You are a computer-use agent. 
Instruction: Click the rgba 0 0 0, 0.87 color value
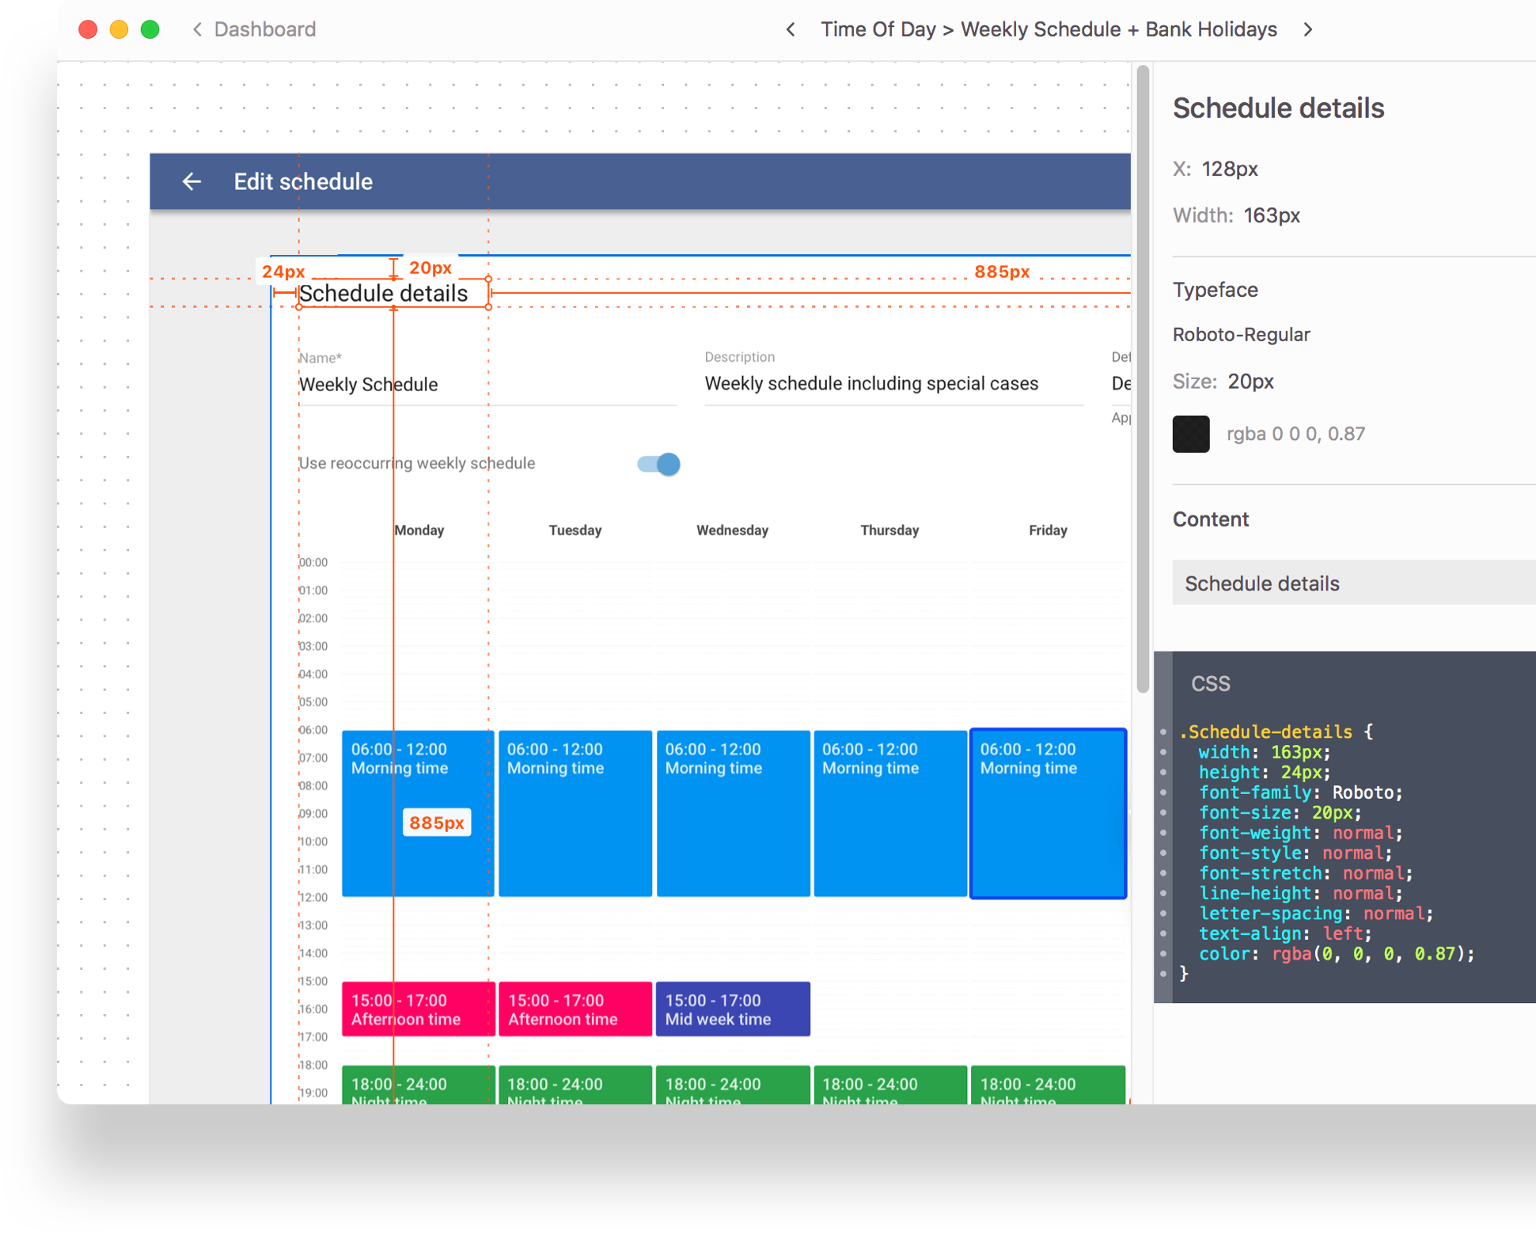click(x=1295, y=434)
